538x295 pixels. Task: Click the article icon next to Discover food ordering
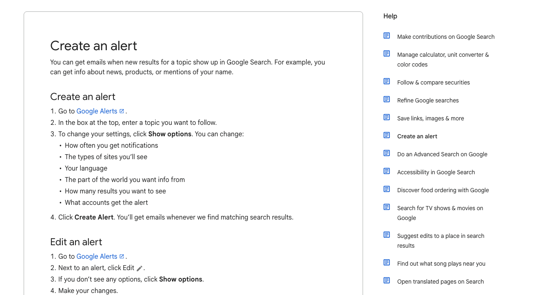(387, 189)
